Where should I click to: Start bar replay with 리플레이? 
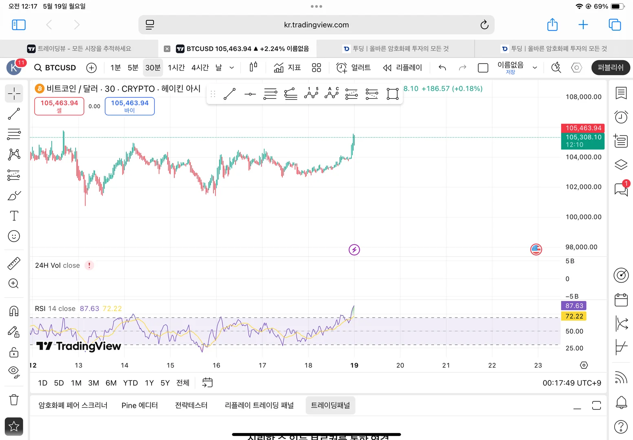pos(402,68)
